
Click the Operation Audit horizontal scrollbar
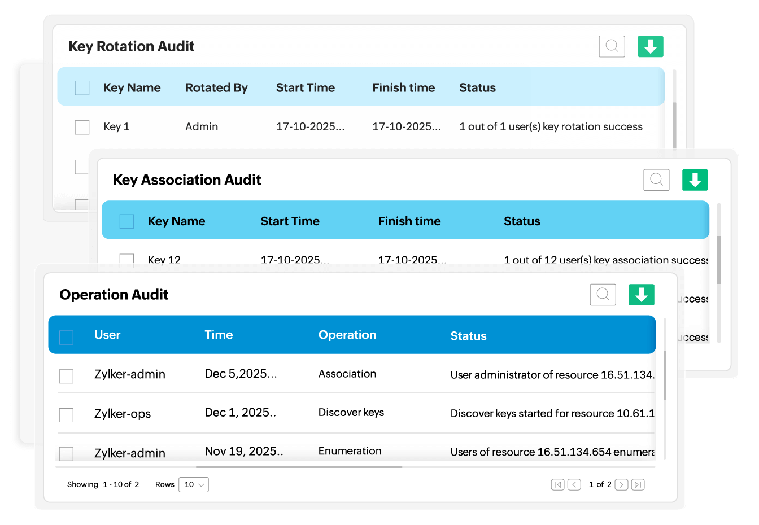point(299,467)
